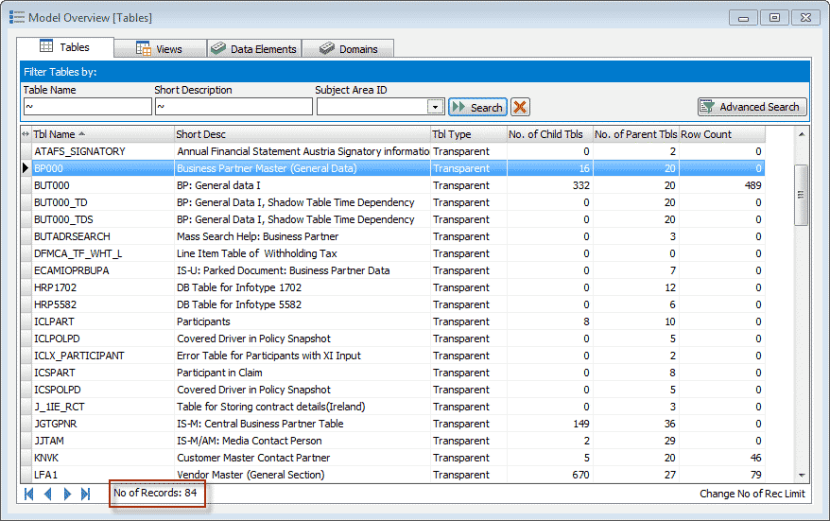Screen dimensions: 830x521
Task: Go to next record navigation arrow
Action: [x=67, y=494]
